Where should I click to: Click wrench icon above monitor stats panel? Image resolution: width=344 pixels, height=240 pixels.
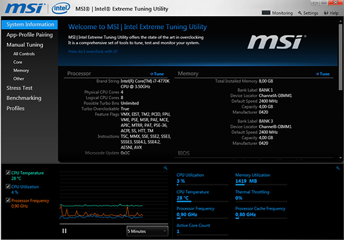[338, 168]
